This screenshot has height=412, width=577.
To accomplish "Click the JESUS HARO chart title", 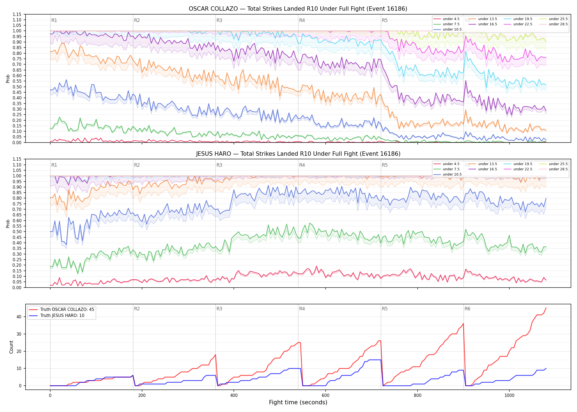I will tap(298, 154).
